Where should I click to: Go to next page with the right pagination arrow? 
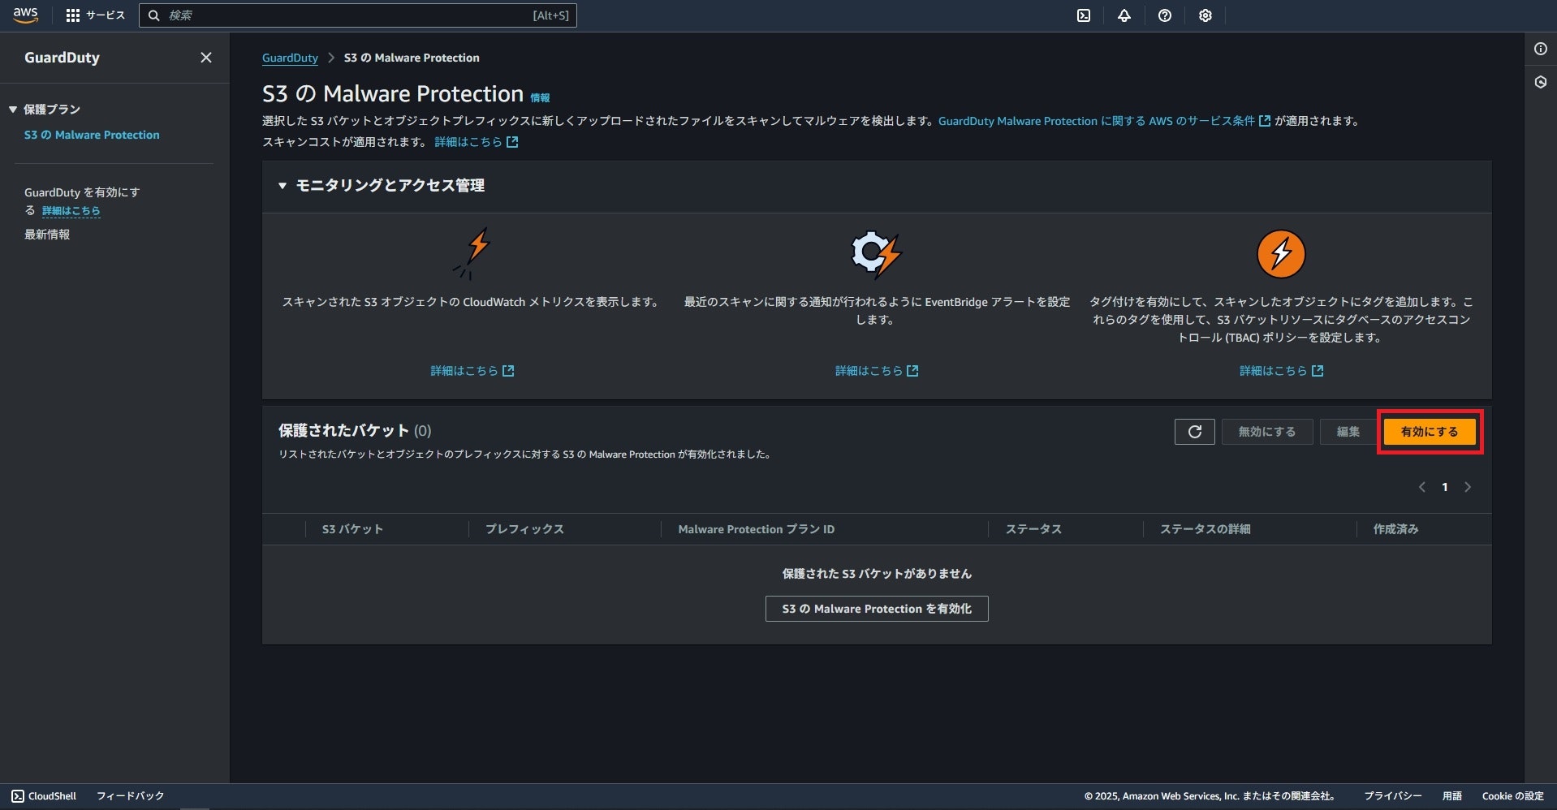pyautogui.click(x=1468, y=487)
